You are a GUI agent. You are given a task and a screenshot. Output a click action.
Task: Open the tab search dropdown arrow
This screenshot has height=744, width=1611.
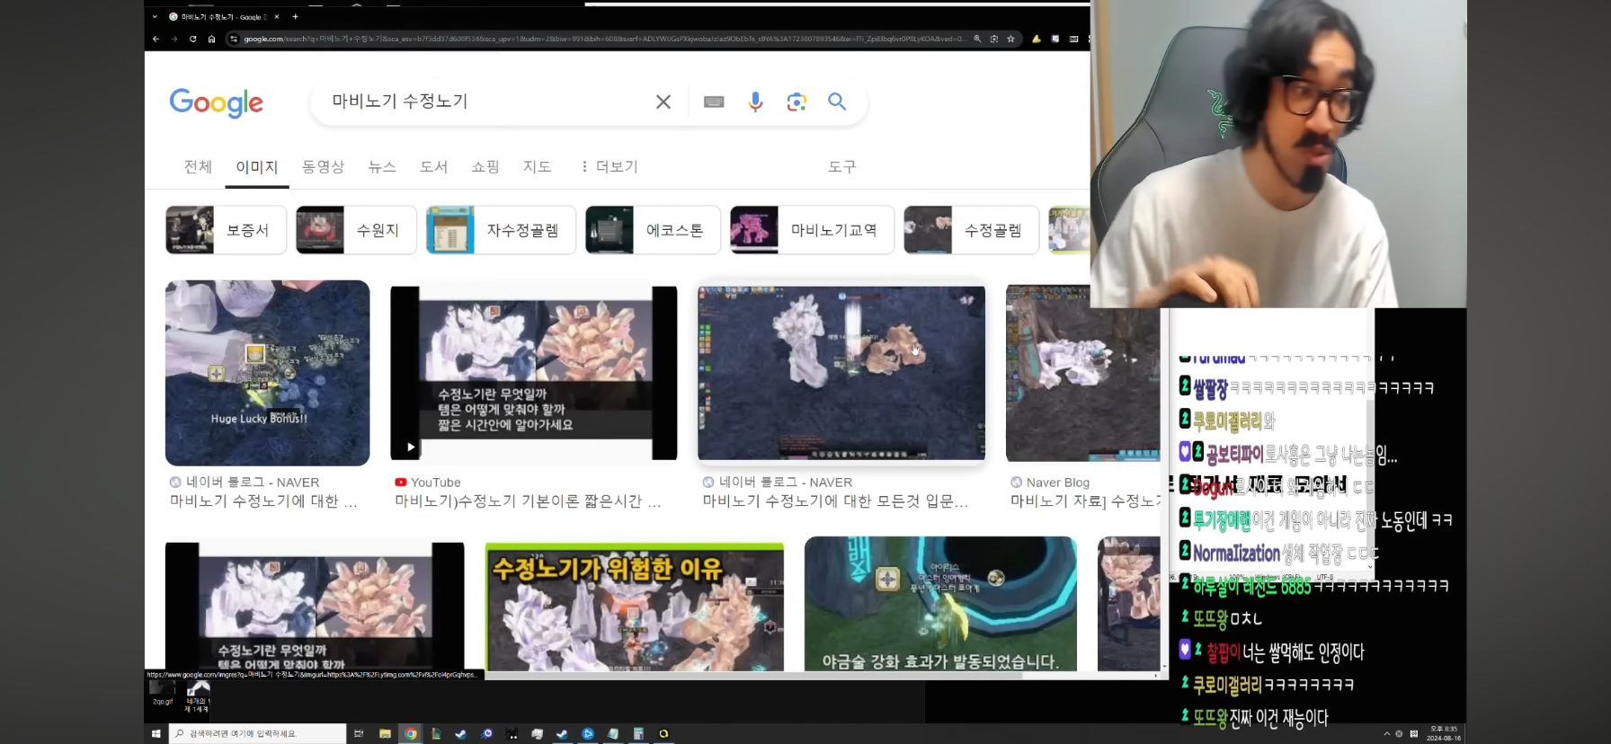(x=155, y=16)
